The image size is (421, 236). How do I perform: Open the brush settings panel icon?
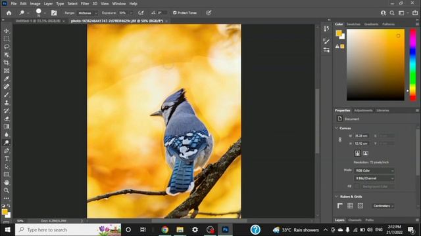(x=54, y=13)
